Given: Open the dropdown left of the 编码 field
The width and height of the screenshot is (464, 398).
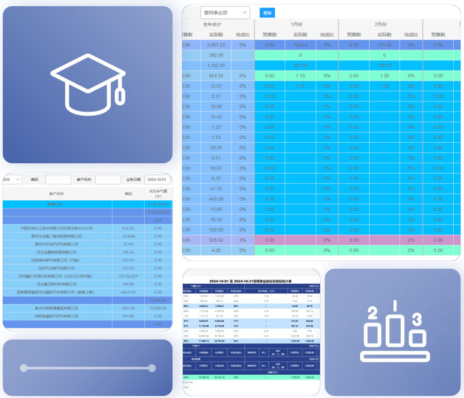Looking at the screenshot, I should pyautogui.click(x=12, y=180).
